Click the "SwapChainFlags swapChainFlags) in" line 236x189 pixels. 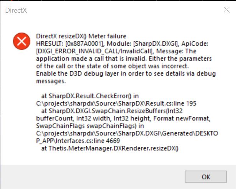tap(90, 126)
